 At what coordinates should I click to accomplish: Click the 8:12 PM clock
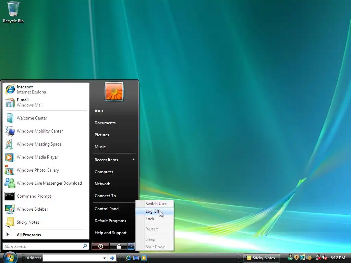coord(338,258)
